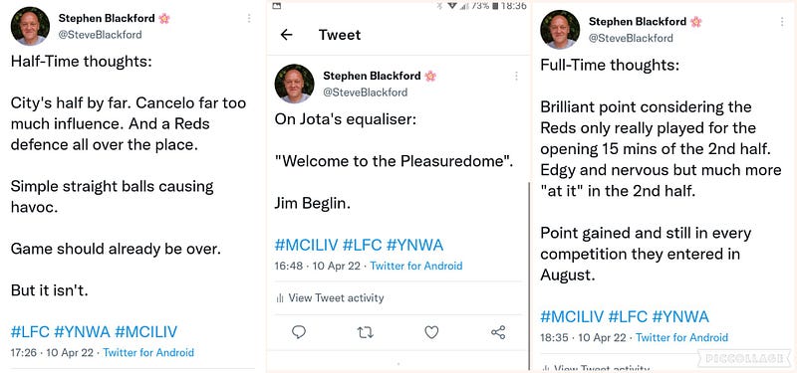797x373 pixels.
Task: Open three-dot menu on Full-Time tweet
Action: pyautogui.click(x=782, y=22)
